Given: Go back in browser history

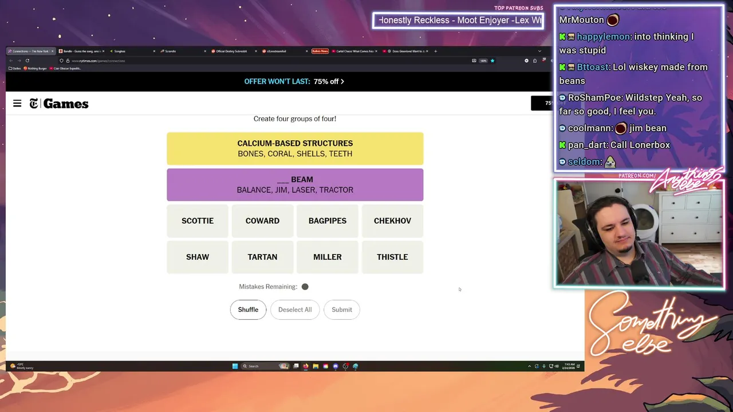Looking at the screenshot, I should tap(11, 61).
